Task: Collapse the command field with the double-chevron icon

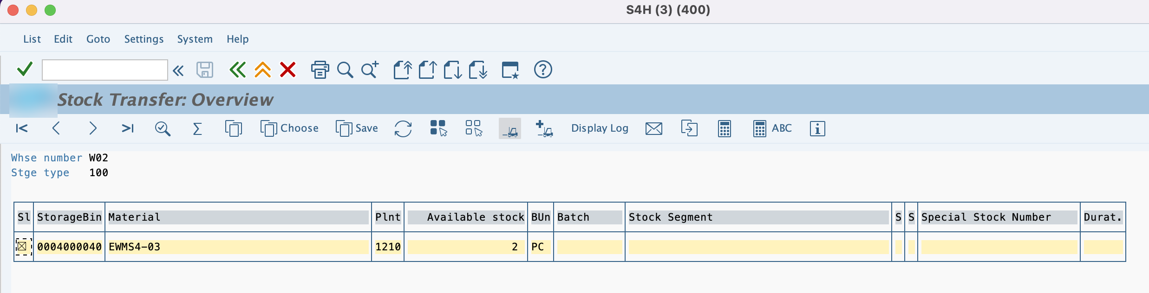Action: click(178, 70)
